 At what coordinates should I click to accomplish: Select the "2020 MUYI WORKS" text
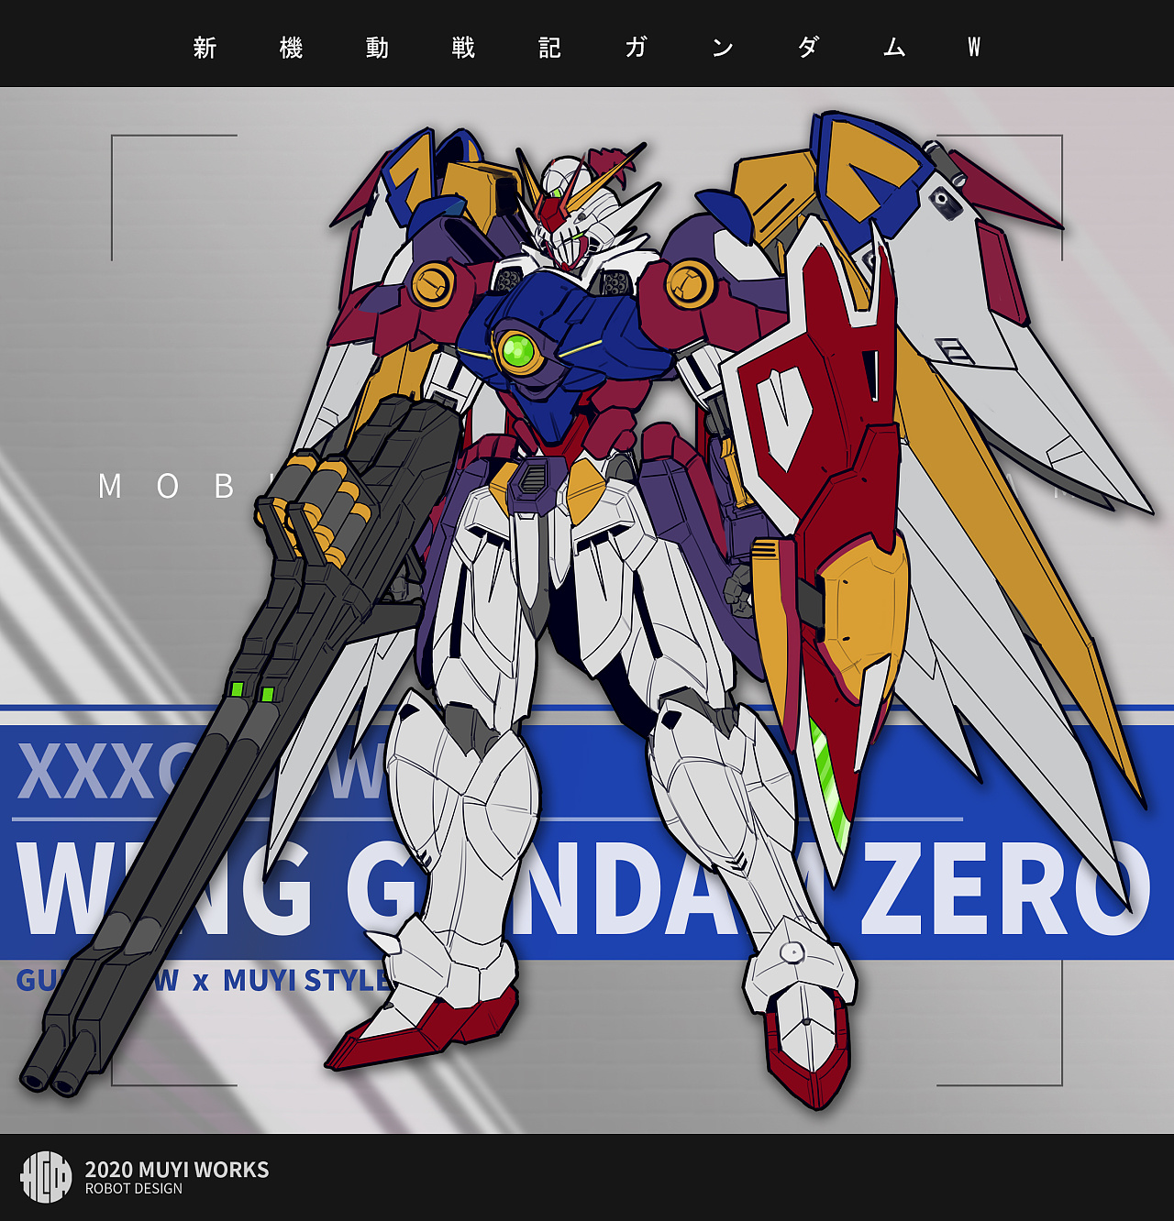pos(177,1170)
